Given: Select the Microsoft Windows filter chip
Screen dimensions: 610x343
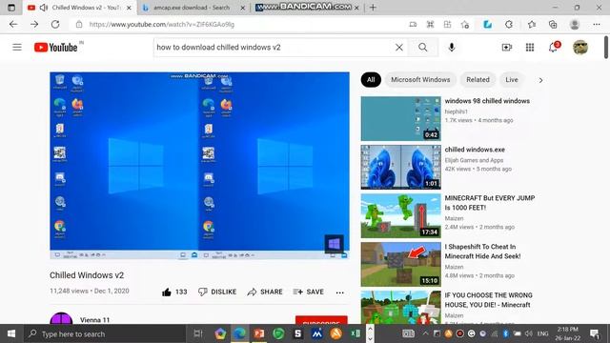Looking at the screenshot, I should [420, 80].
